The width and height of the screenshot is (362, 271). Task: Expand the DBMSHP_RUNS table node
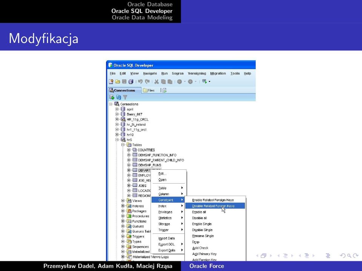coord(129,165)
